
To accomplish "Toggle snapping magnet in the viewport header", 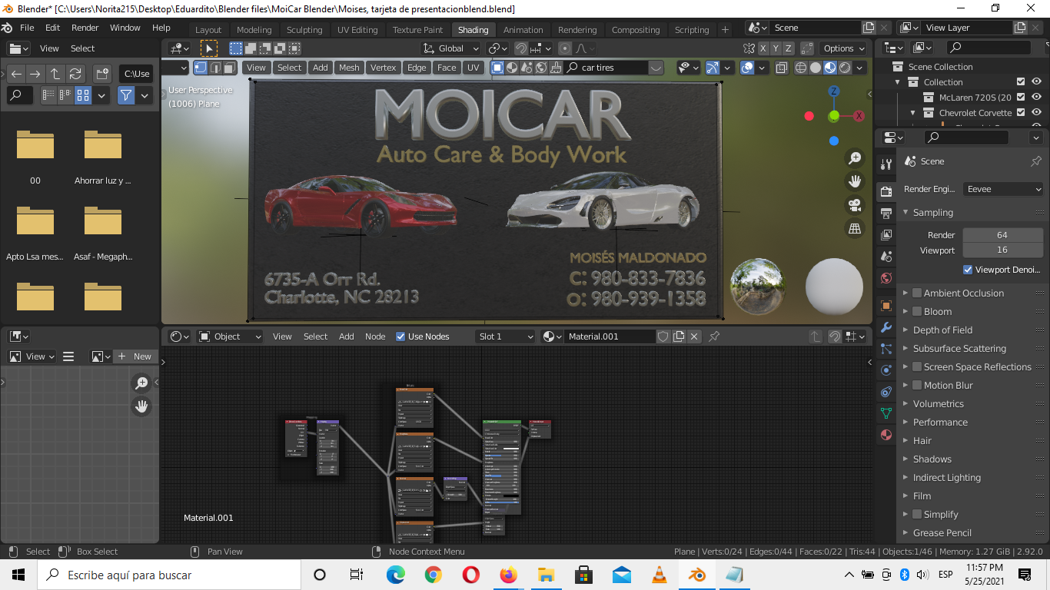I will 521,48.
